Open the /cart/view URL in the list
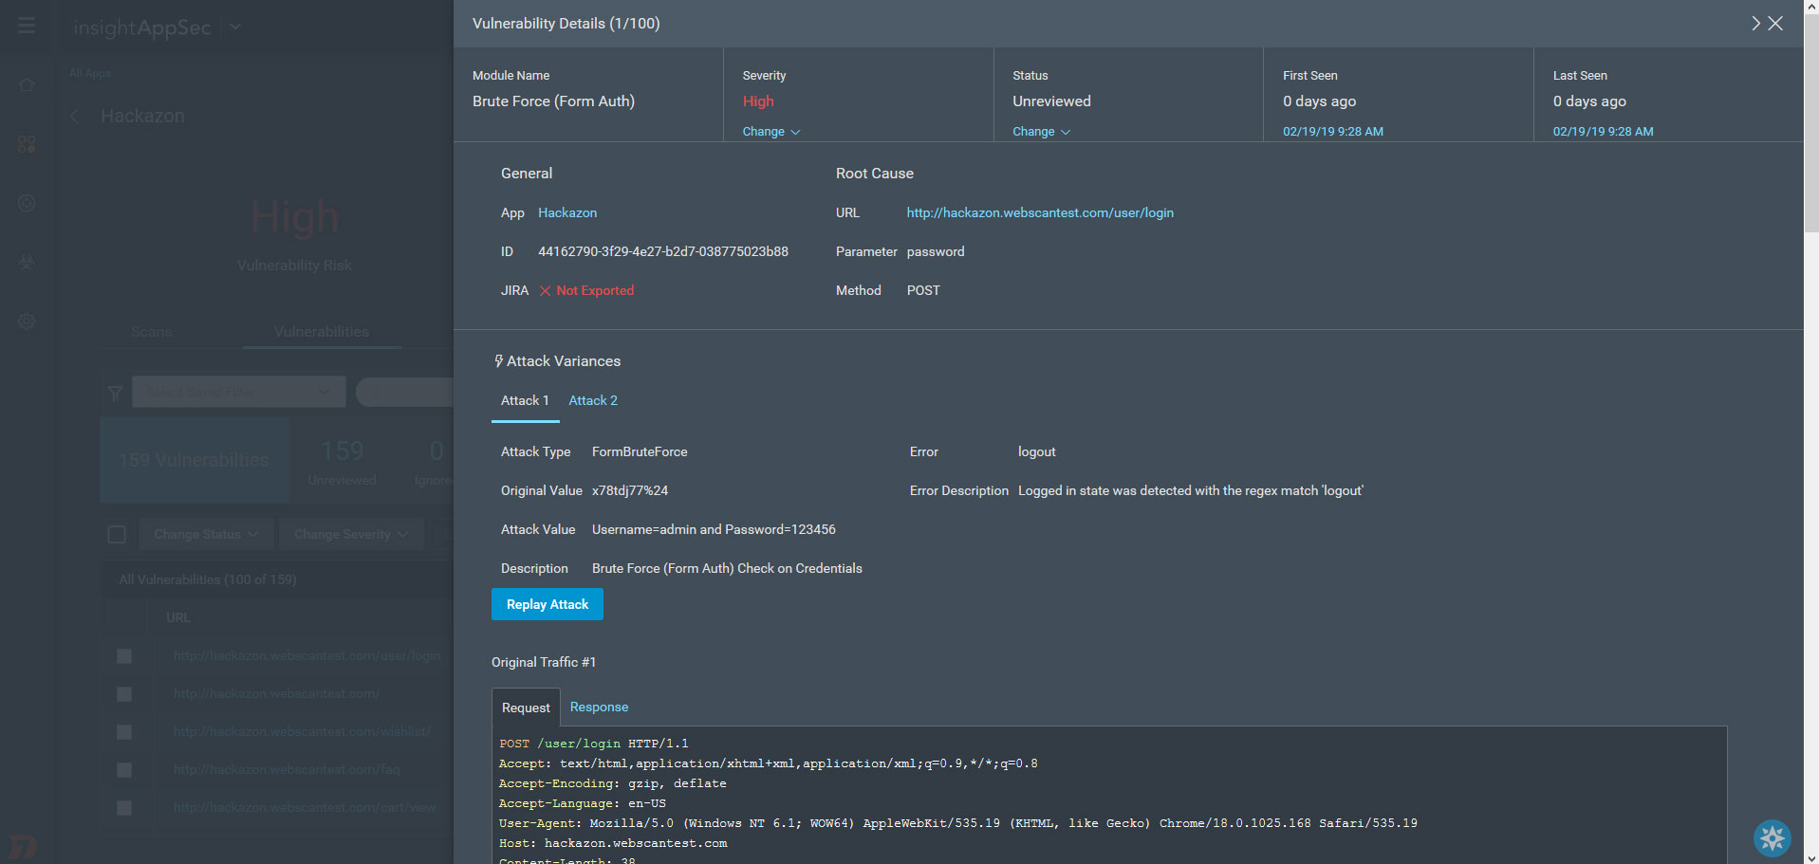 [305, 808]
